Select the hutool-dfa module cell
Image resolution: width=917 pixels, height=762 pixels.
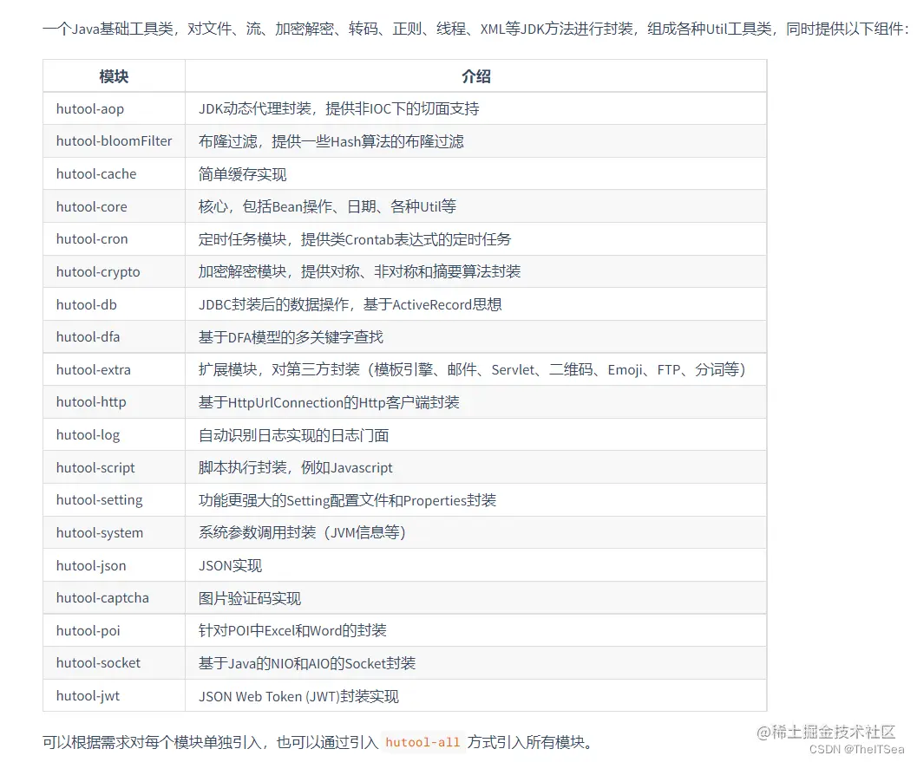coord(87,336)
